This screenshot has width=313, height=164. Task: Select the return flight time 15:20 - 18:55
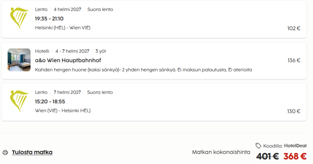pos(50,102)
